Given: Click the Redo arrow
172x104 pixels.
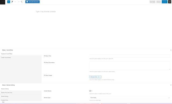Looking at the screenshot, I should (19, 2).
